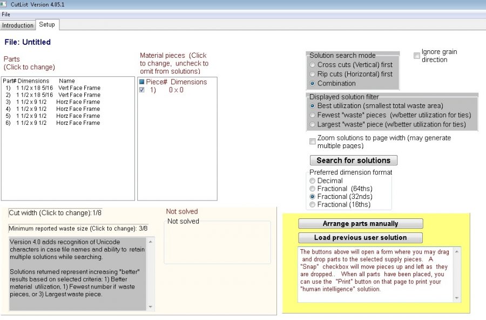Screen dimensions: 486x320
Task: Select Cross cuts (Vertical) first mode
Action: 351,65
